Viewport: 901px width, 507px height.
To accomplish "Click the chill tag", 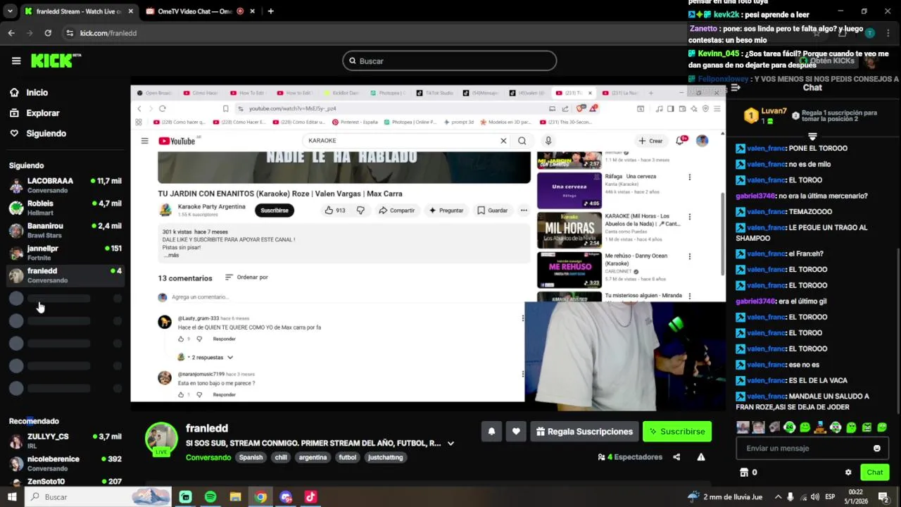I will coord(281,458).
